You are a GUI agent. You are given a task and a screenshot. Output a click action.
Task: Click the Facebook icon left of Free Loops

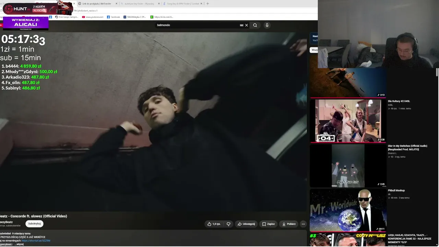[x=50, y=17]
